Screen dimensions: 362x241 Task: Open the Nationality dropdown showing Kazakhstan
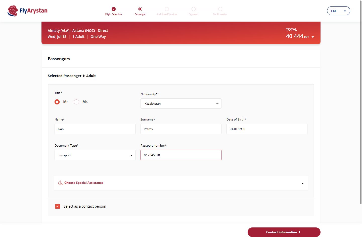coord(181,104)
